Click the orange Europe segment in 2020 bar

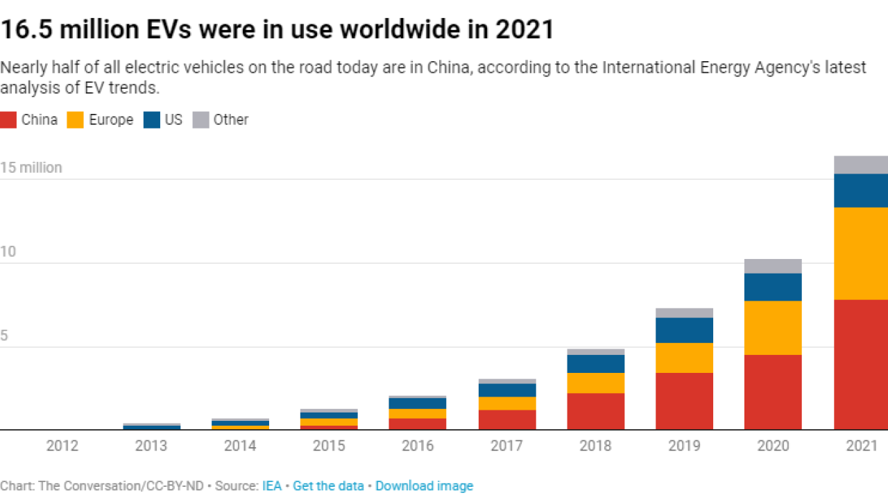[773, 328]
